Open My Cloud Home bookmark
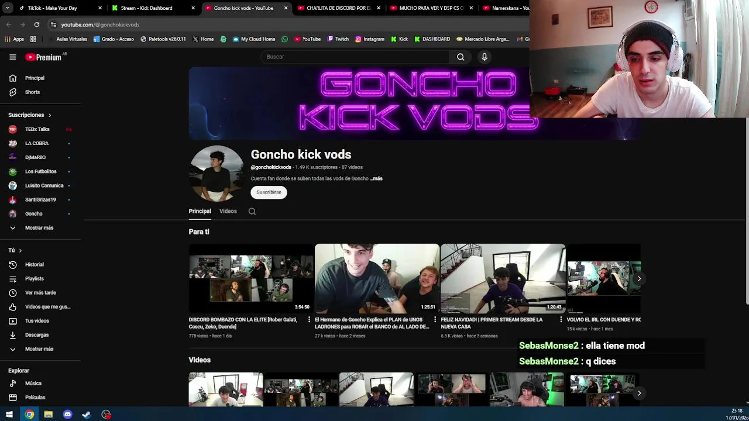The width and height of the screenshot is (749, 421). 254,39
